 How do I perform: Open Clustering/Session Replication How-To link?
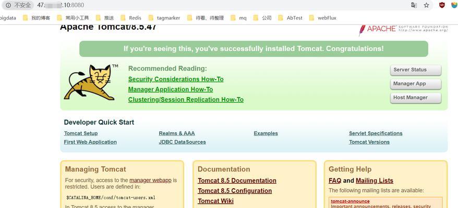(186, 100)
